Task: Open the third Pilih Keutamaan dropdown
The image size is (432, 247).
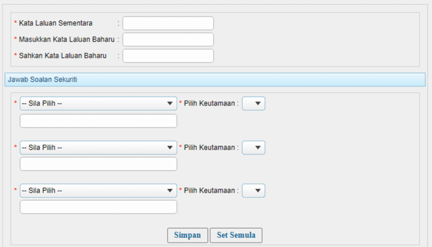Action: pos(254,190)
